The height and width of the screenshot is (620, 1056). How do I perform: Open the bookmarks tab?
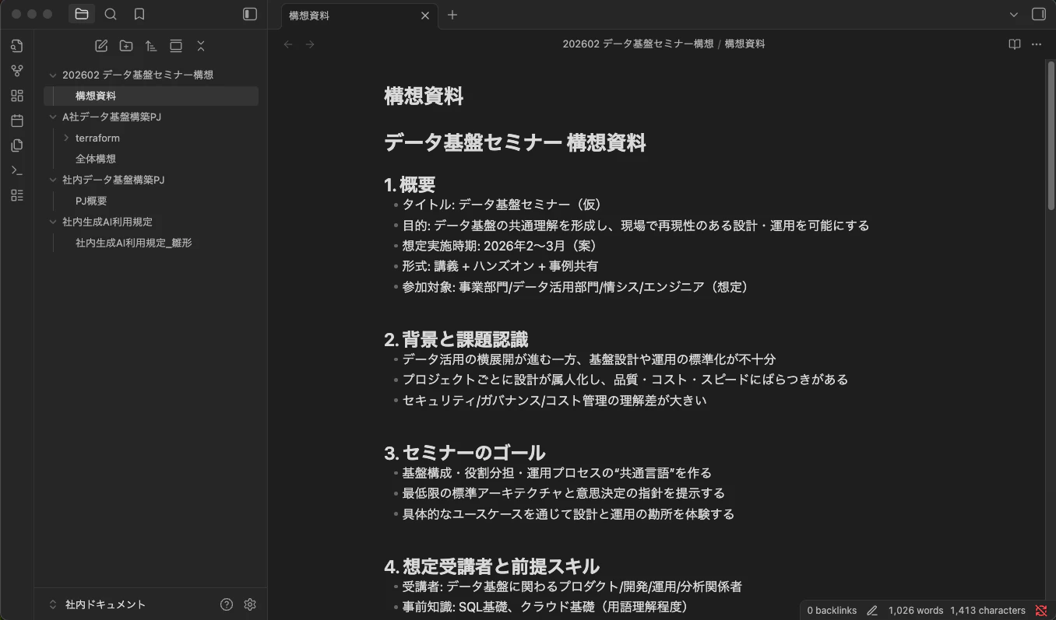139,14
